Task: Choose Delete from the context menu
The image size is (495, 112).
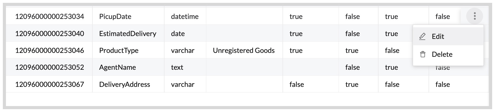Action: pyautogui.click(x=442, y=54)
